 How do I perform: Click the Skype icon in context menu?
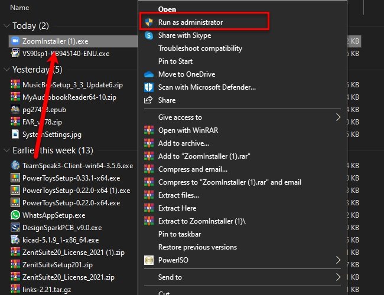(x=149, y=35)
